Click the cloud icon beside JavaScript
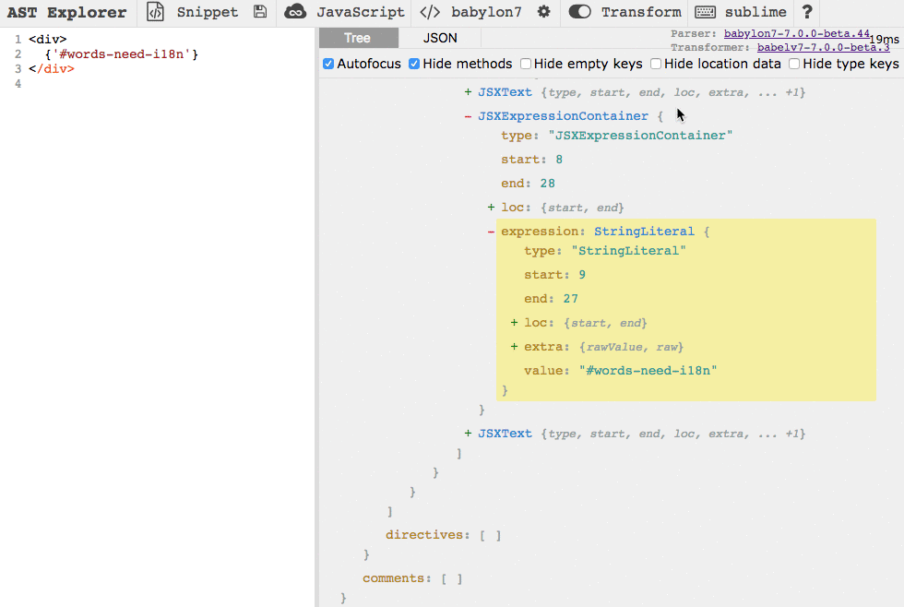The image size is (904, 607). tap(295, 11)
